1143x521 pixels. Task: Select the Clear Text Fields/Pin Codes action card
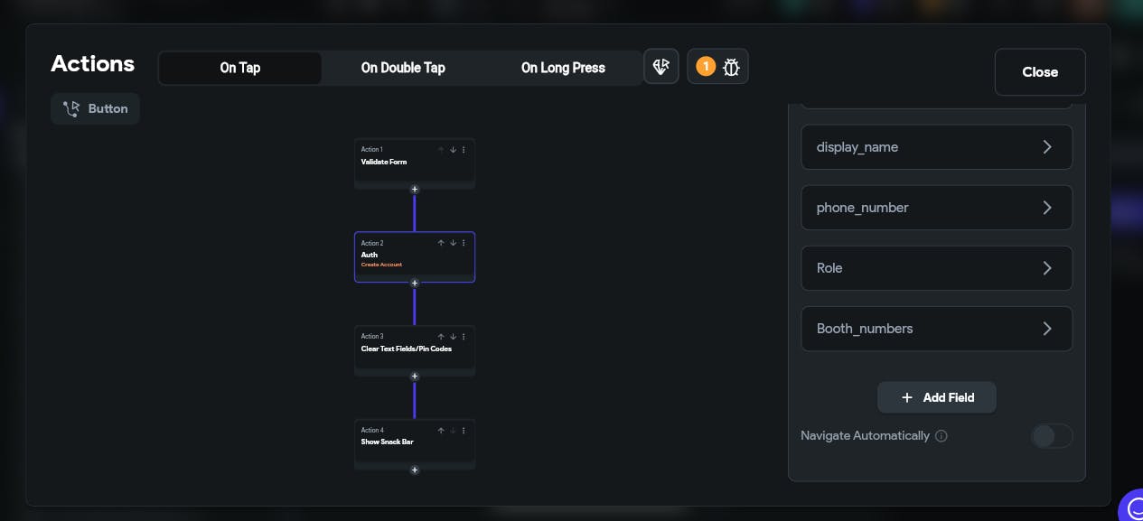(407, 352)
